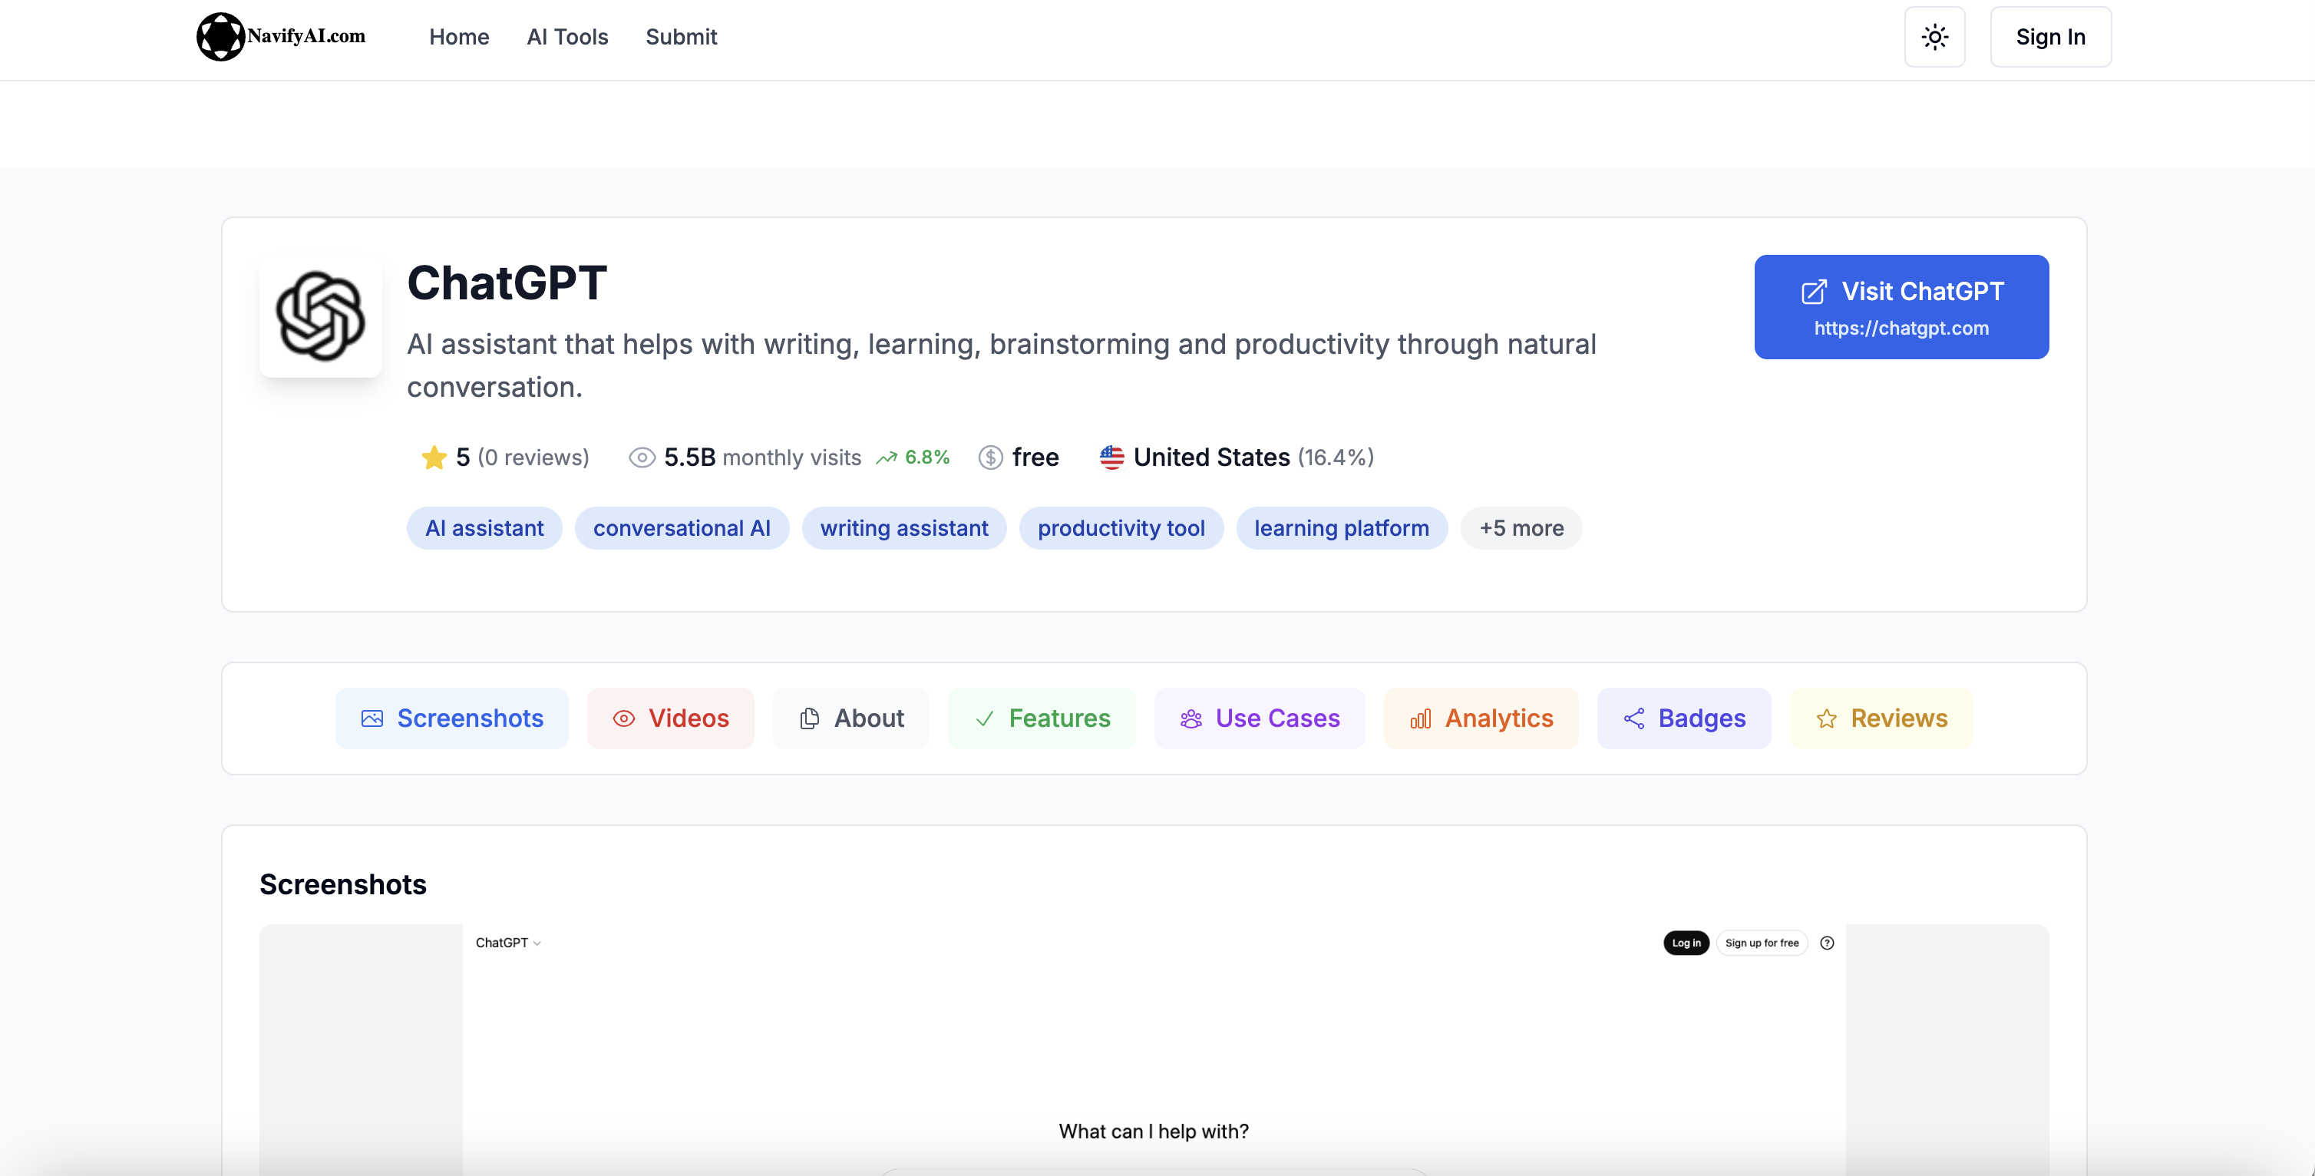The image size is (2315, 1176).
Task: Click the yellow star rating icon
Action: tap(434, 458)
